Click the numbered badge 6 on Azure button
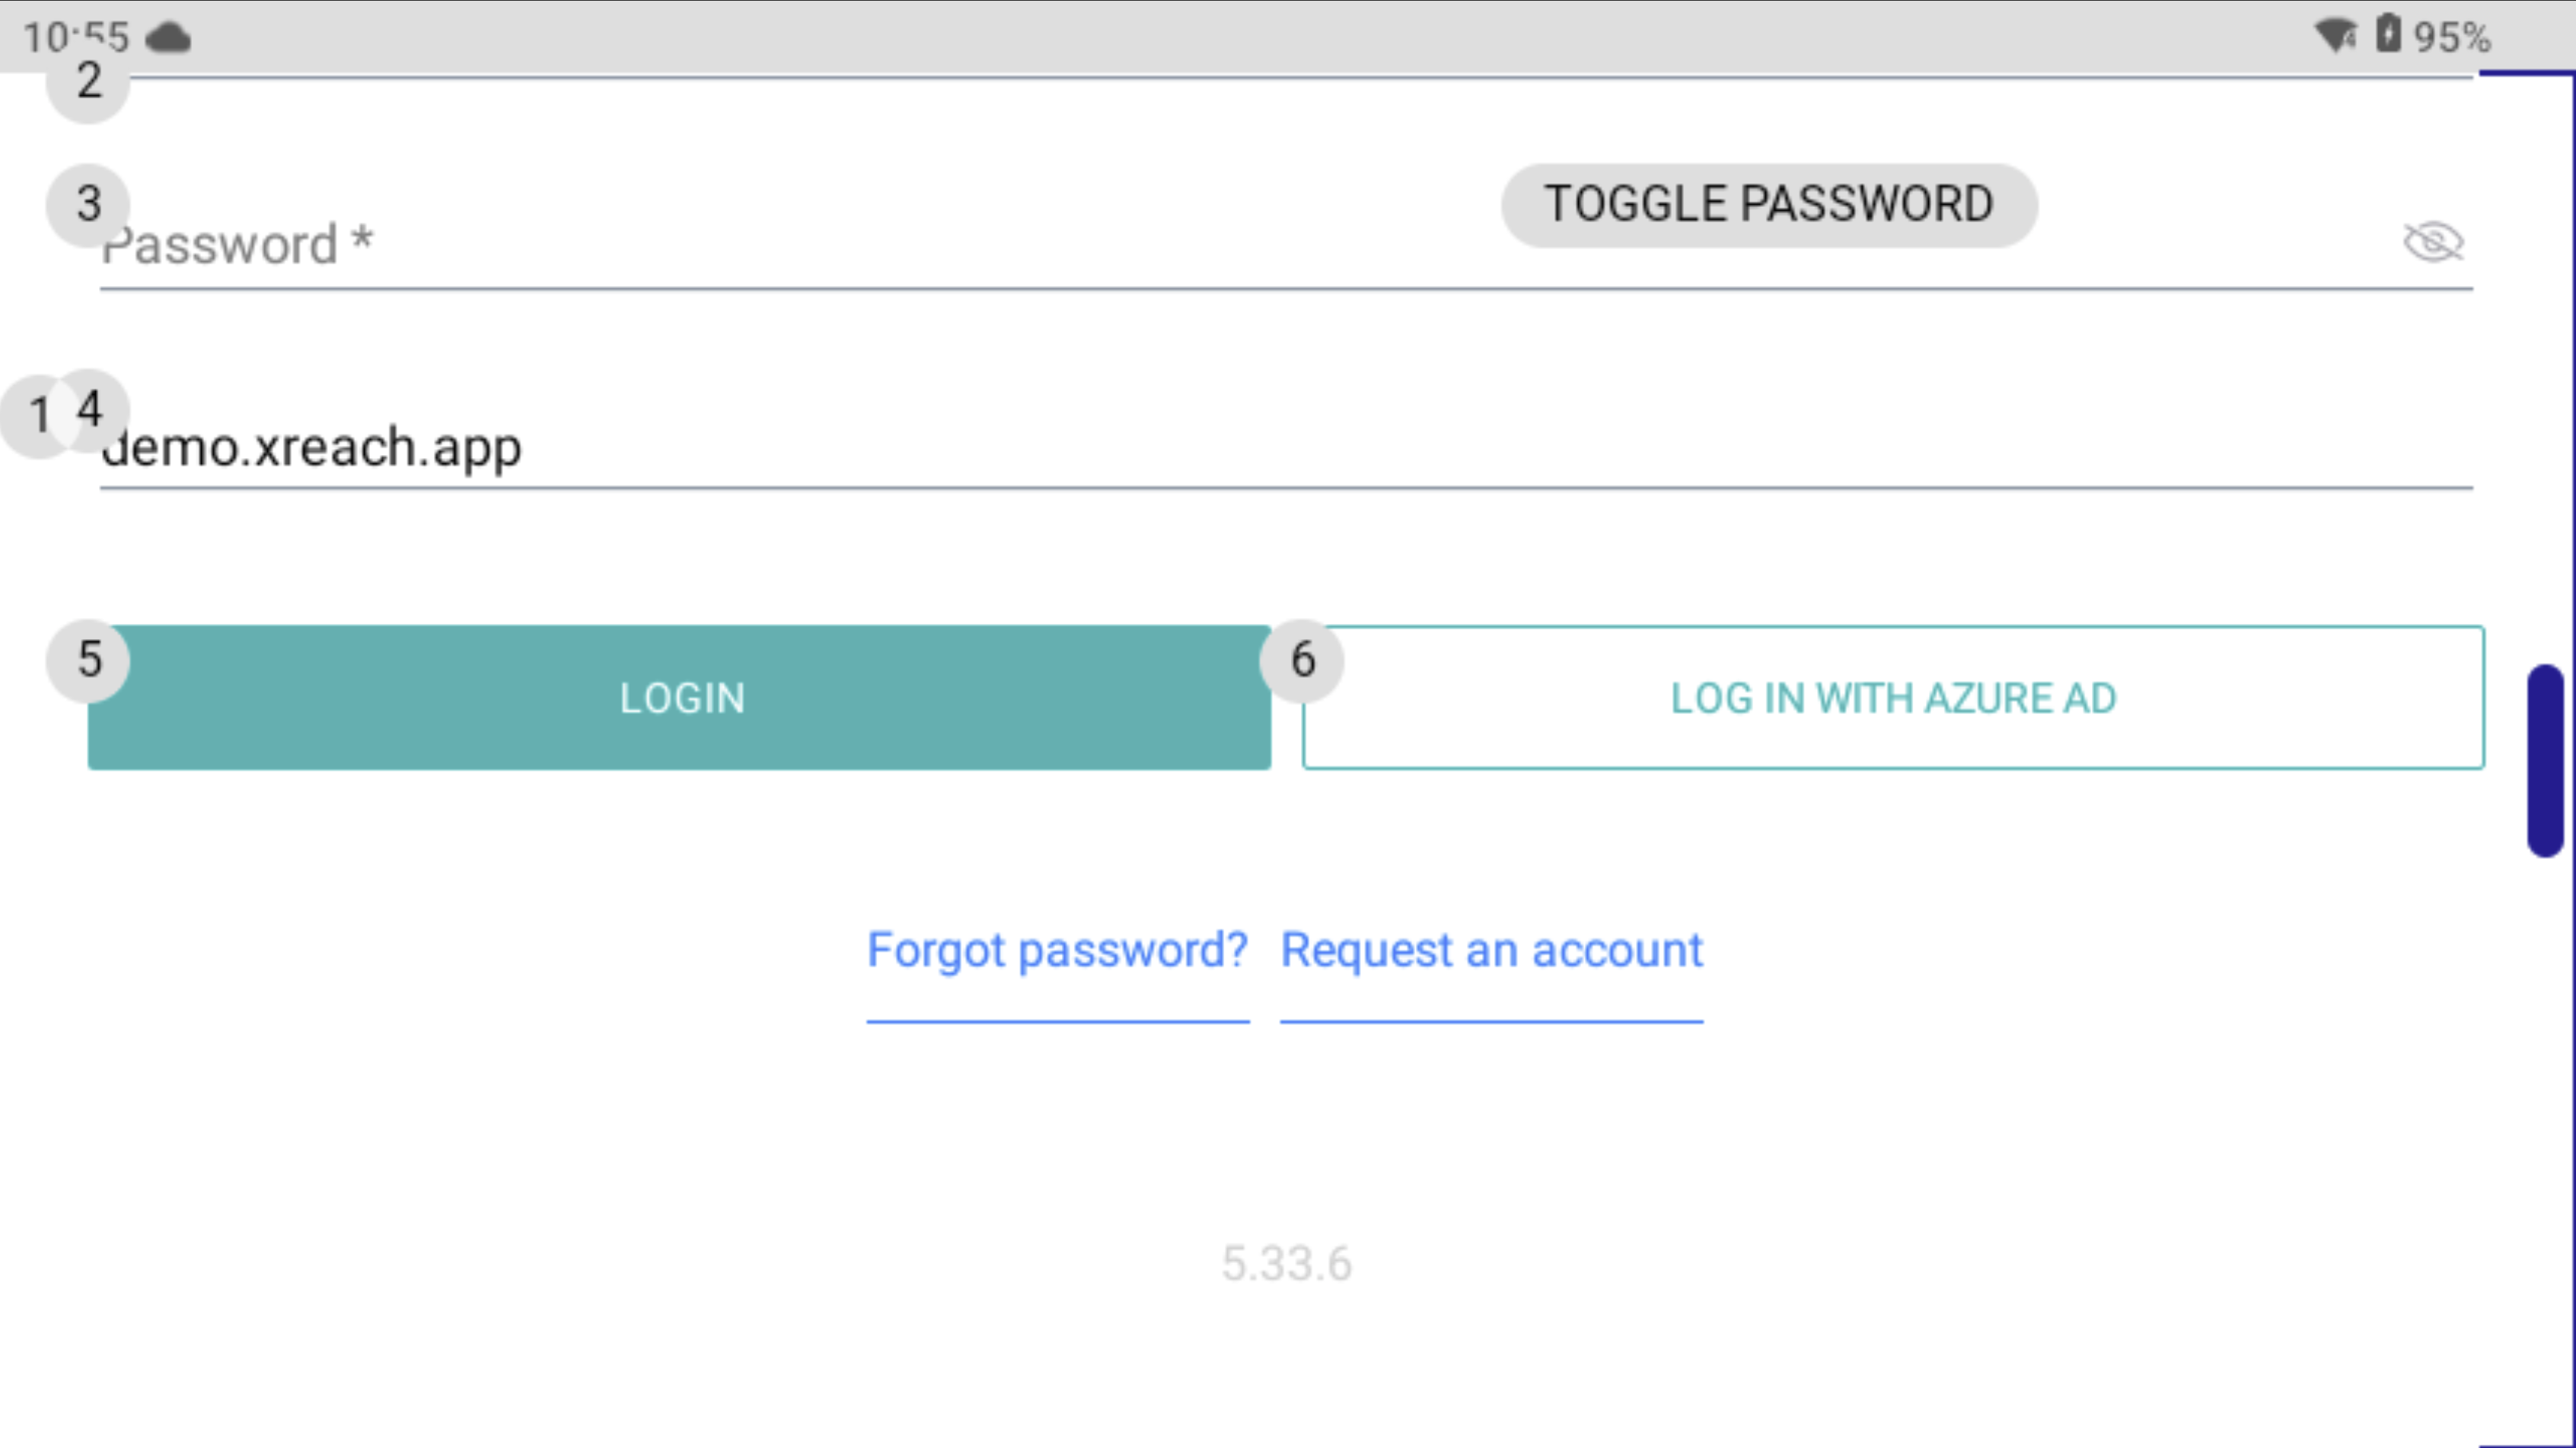Screen dimensions: 2576x1448 click(1302, 660)
